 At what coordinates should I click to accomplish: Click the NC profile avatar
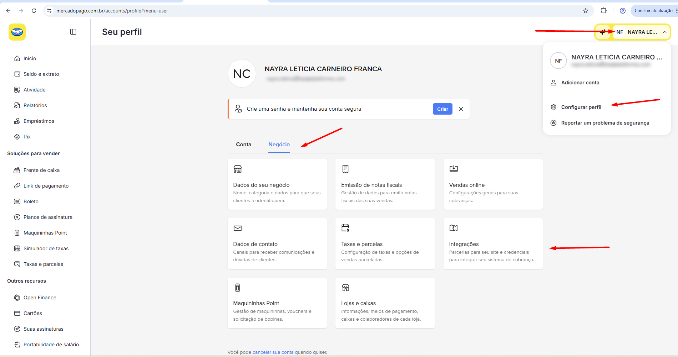(242, 73)
